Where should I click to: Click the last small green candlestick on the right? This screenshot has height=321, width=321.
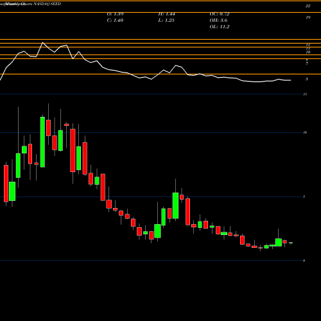tap(291, 243)
